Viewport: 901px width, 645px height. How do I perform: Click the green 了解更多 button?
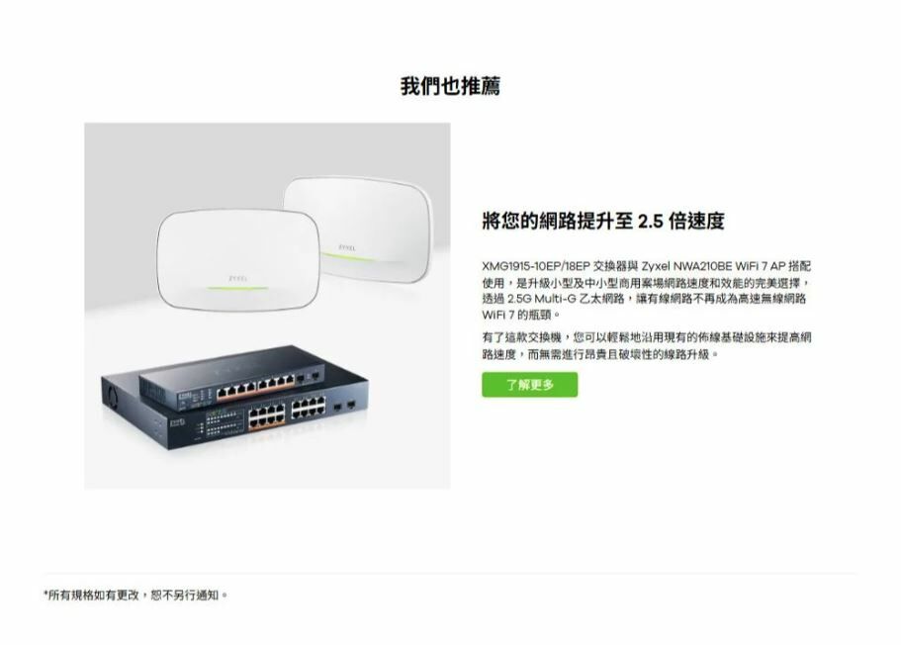(x=529, y=385)
